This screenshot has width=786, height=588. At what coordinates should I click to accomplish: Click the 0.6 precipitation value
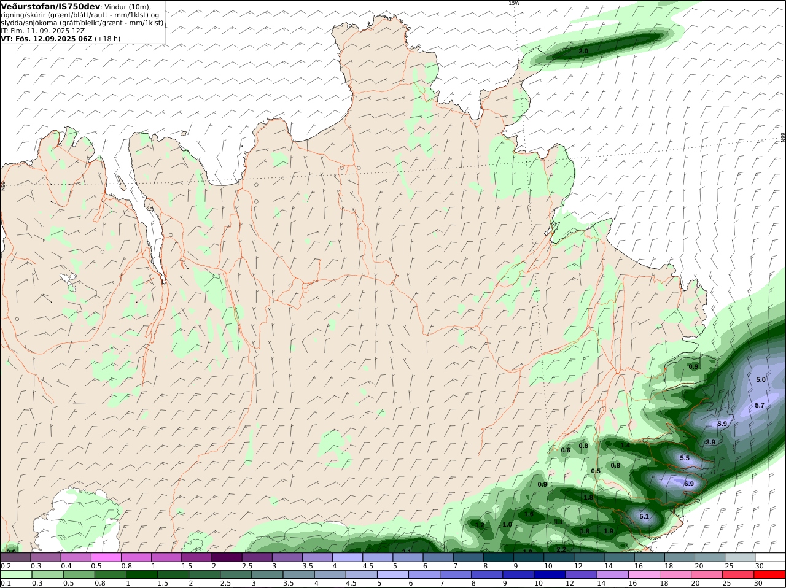pos(566,450)
